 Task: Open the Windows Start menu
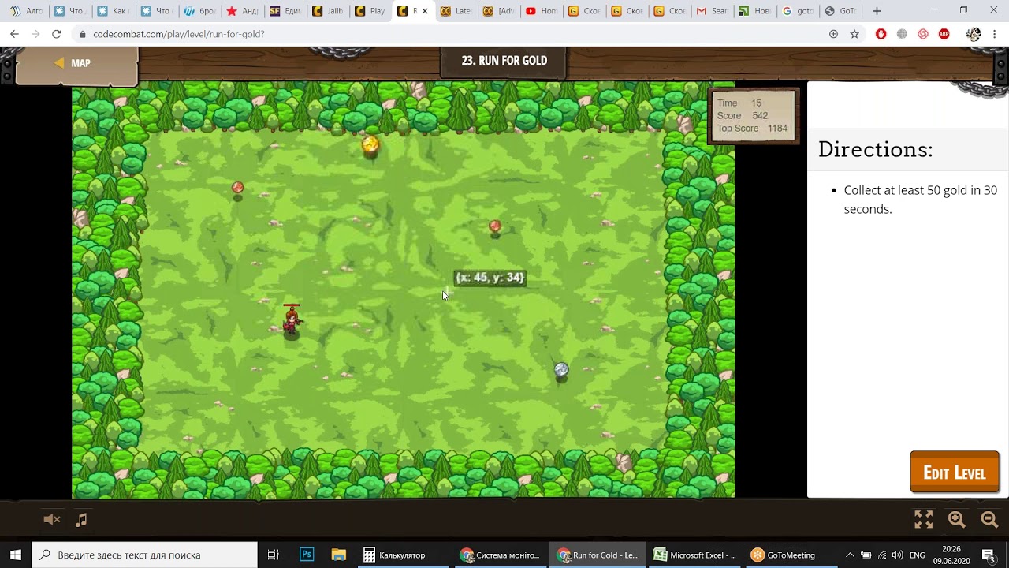pyautogui.click(x=16, y=555)
